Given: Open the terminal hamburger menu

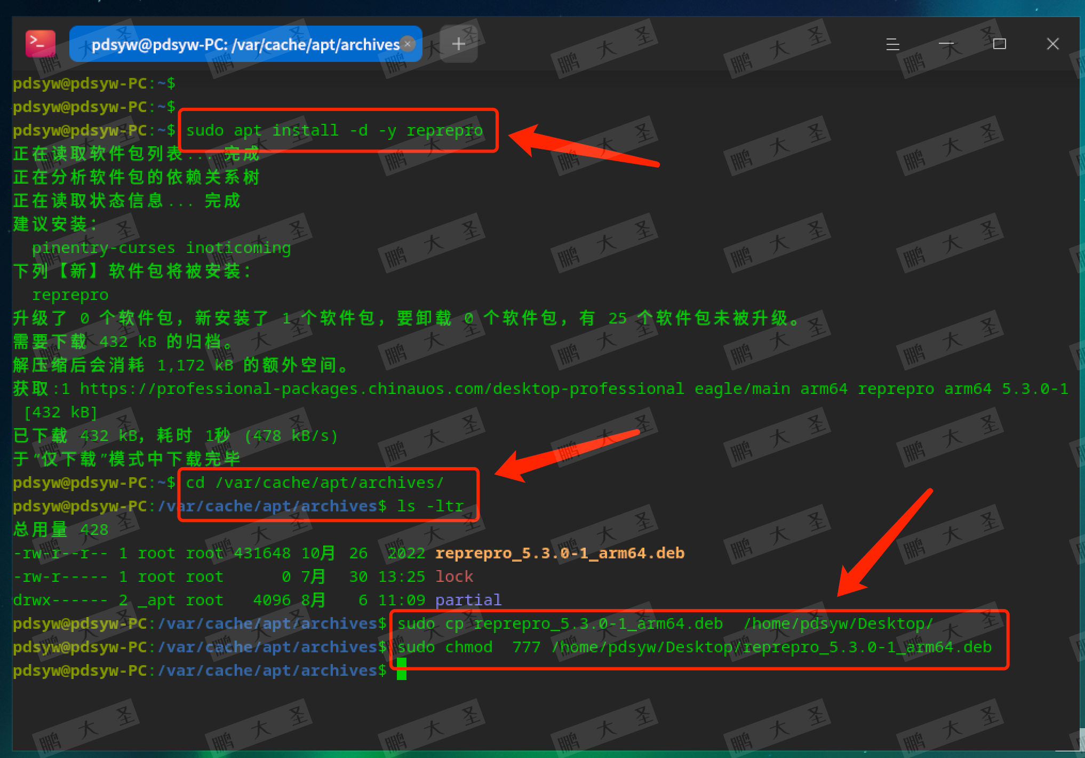Looking at the screenshot, I should [x=892, y=44].
